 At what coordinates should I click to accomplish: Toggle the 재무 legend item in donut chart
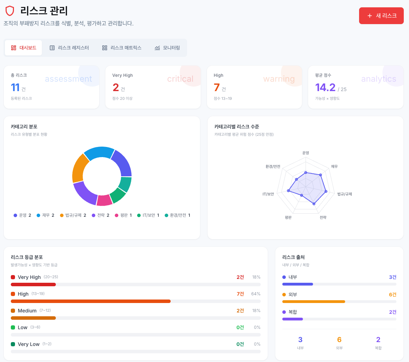(x=45, y=215)
